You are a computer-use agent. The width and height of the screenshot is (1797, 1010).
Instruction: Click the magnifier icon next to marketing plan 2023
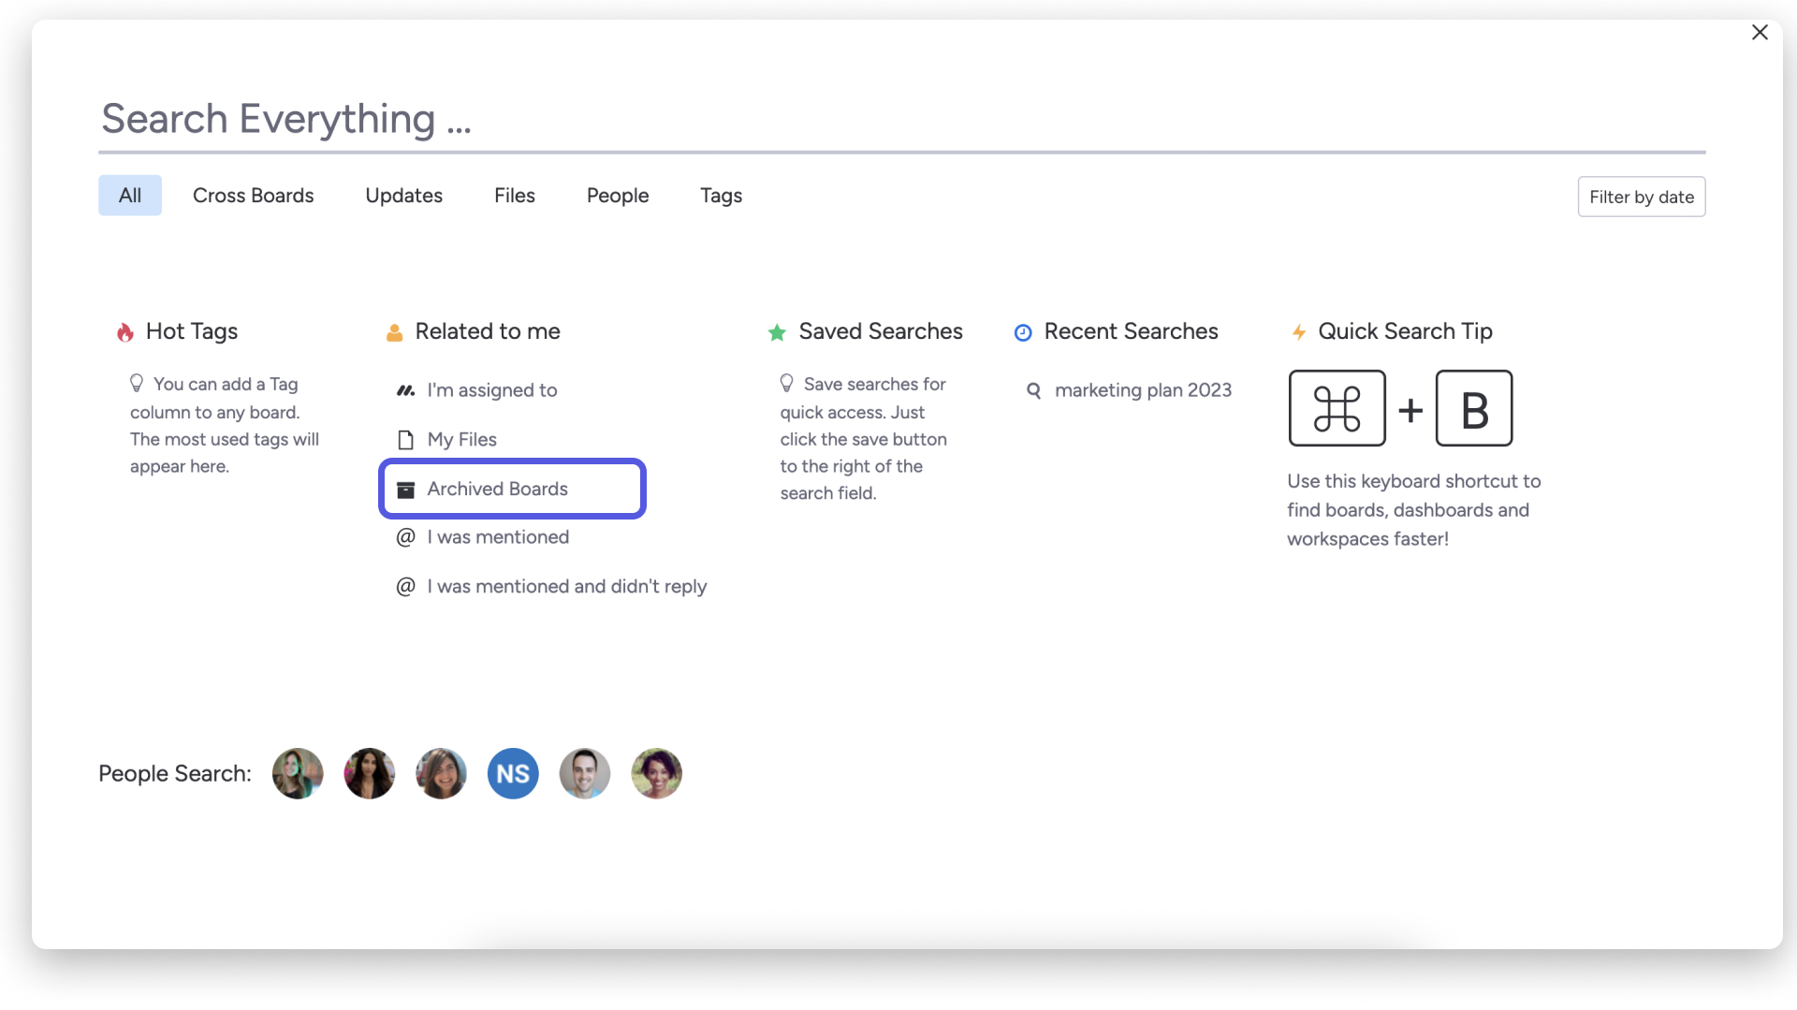tap(1034, 390)
